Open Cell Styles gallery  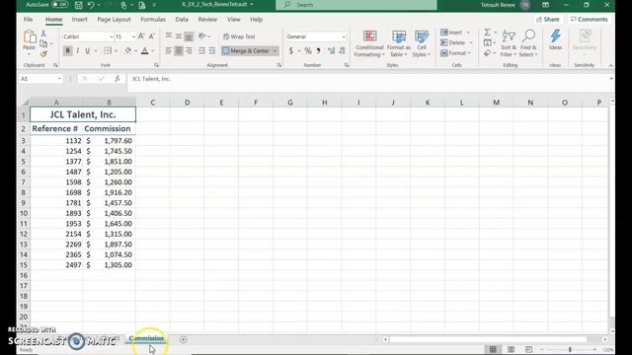point(422,43)
